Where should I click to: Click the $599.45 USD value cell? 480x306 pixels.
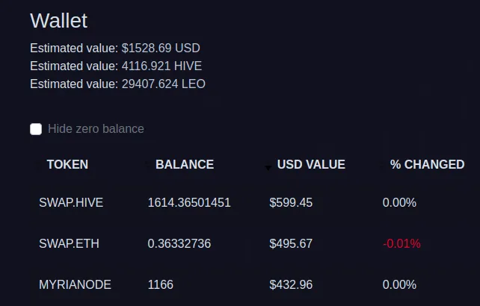coord(291,203)
